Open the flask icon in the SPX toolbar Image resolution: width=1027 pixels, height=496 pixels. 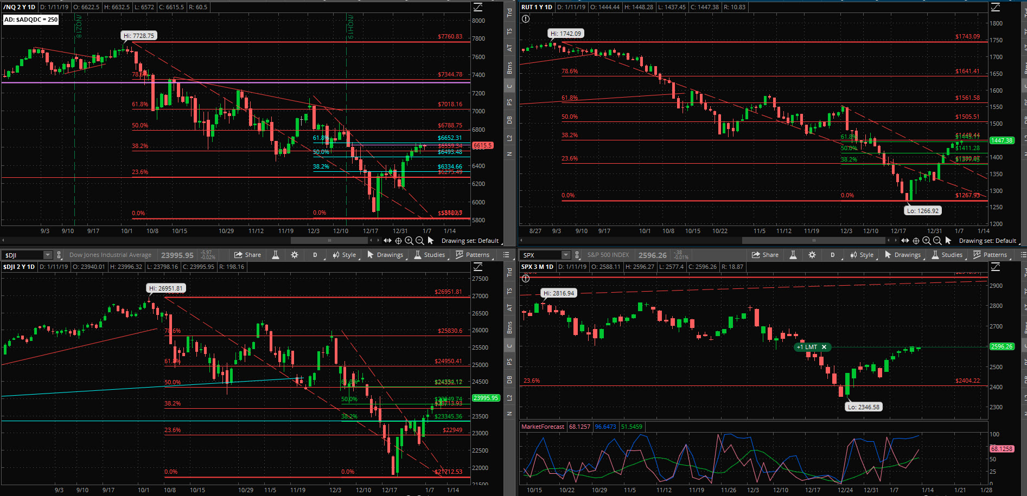coord(793,255)
